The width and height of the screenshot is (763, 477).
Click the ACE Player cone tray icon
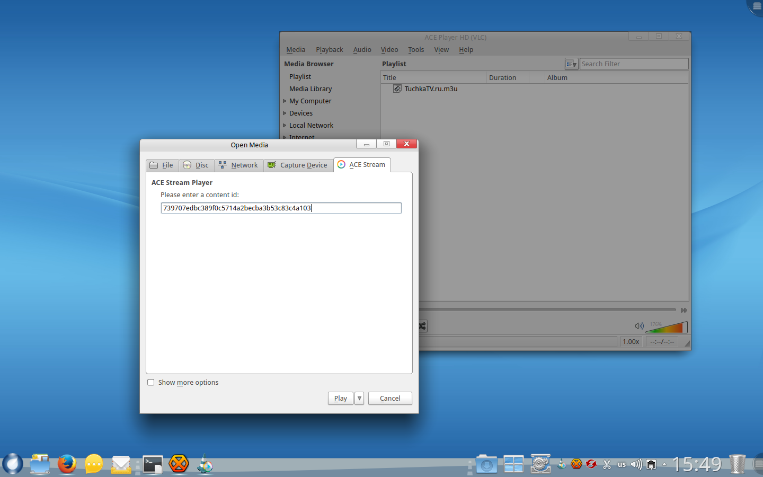pyautogui.click(x=562, y=464)
